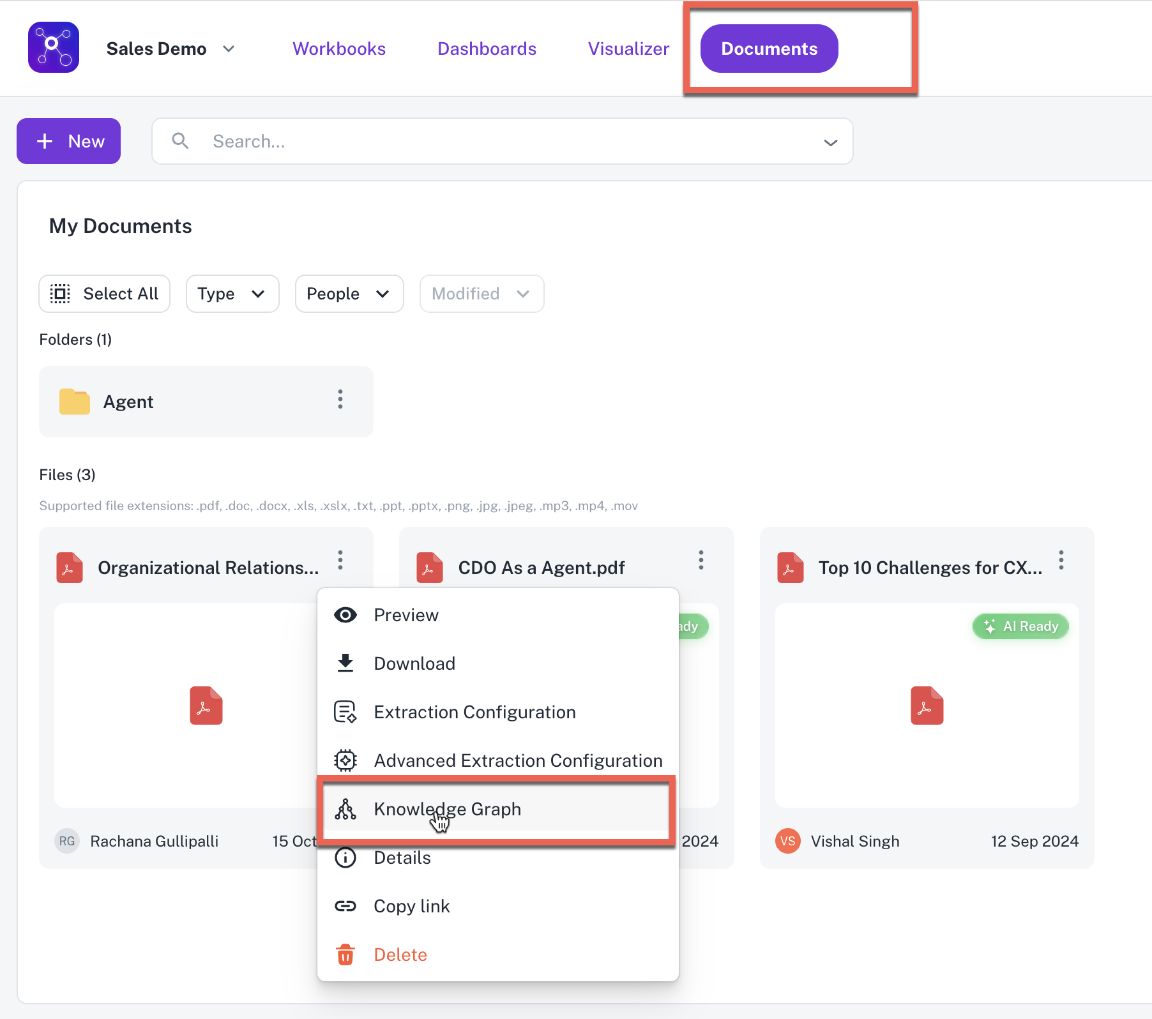Switch to the Dashboards tab
The height and width of the screenshot is (1019, 1152).
(487, 49)
